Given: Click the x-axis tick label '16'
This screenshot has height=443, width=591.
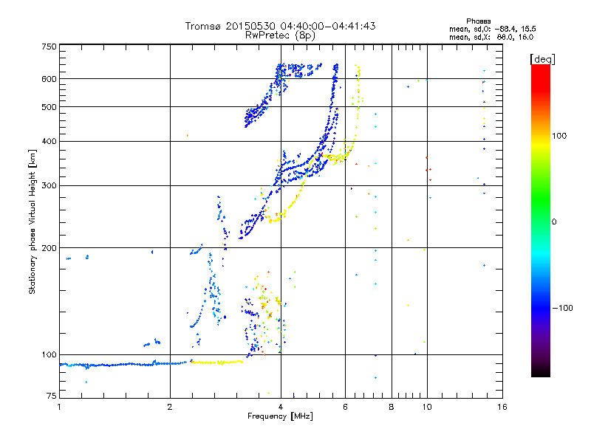Looking at the screenshot, I should point(502,407).
